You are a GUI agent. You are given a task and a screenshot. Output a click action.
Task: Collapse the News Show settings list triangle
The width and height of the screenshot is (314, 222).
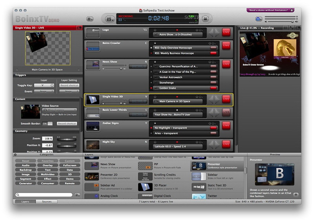point(155,62)
